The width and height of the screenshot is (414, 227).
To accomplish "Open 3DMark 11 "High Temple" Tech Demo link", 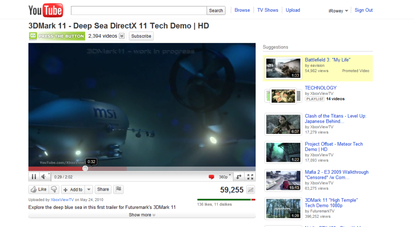I will [332, 203].
